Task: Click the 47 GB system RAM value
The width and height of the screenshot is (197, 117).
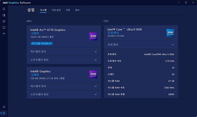Action: point(171,81)
